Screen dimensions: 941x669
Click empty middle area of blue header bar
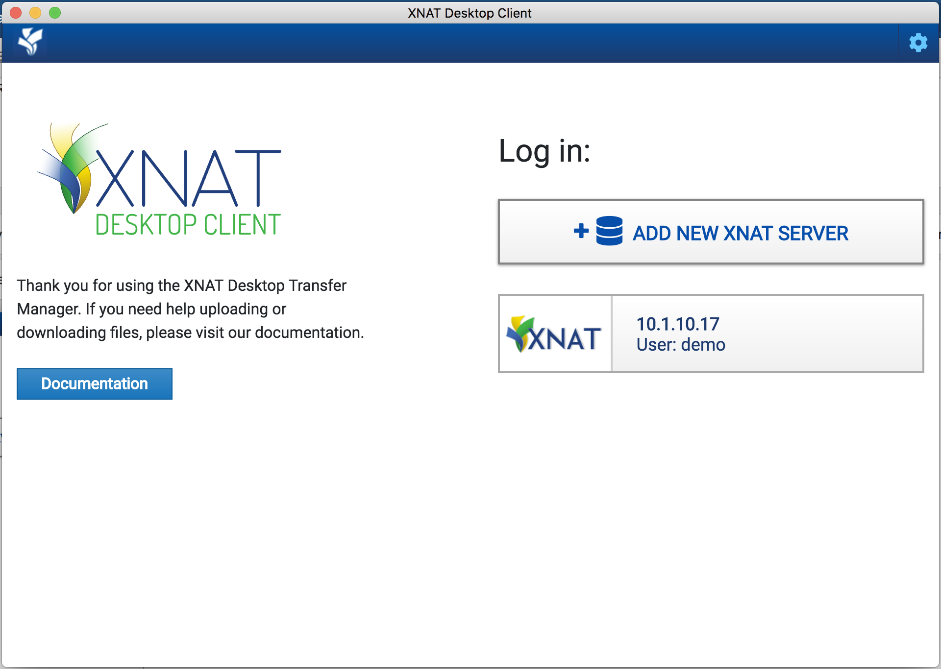(470, 43)
